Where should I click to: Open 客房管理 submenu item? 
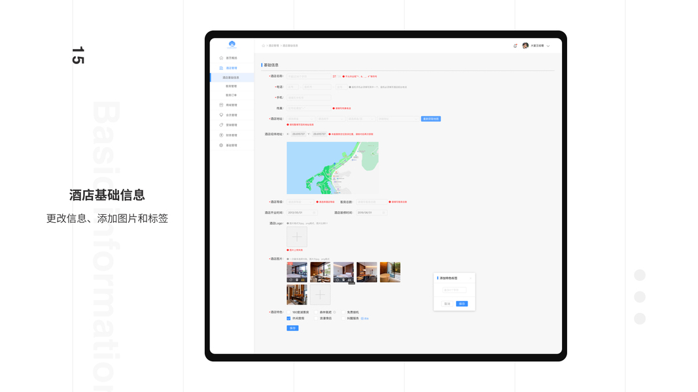click(232, 86)
